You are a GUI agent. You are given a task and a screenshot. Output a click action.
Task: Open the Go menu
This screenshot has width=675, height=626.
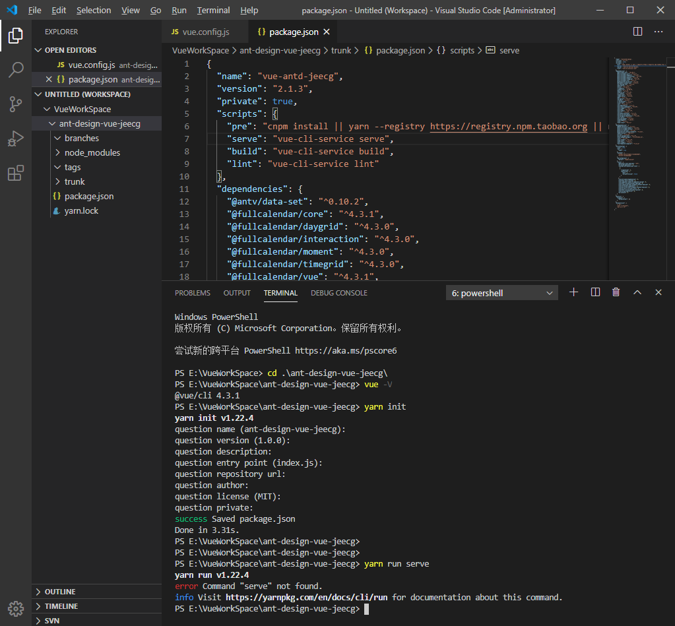tap(156, 11)
